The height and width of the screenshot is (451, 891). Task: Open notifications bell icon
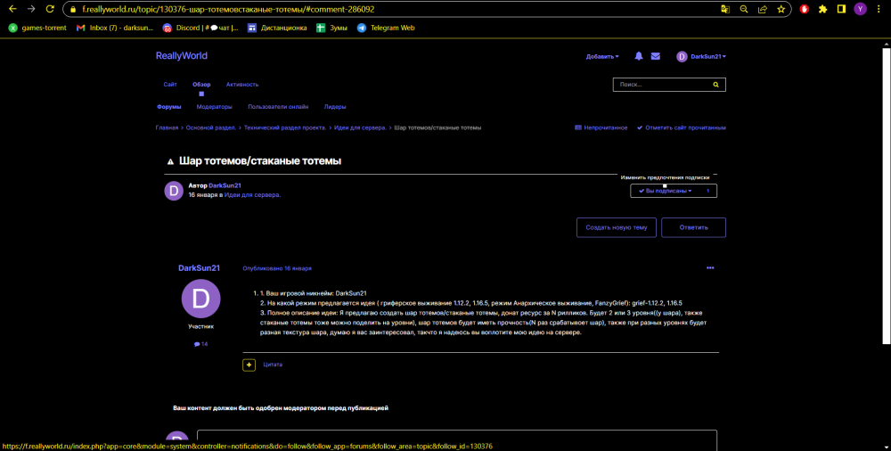639,56
